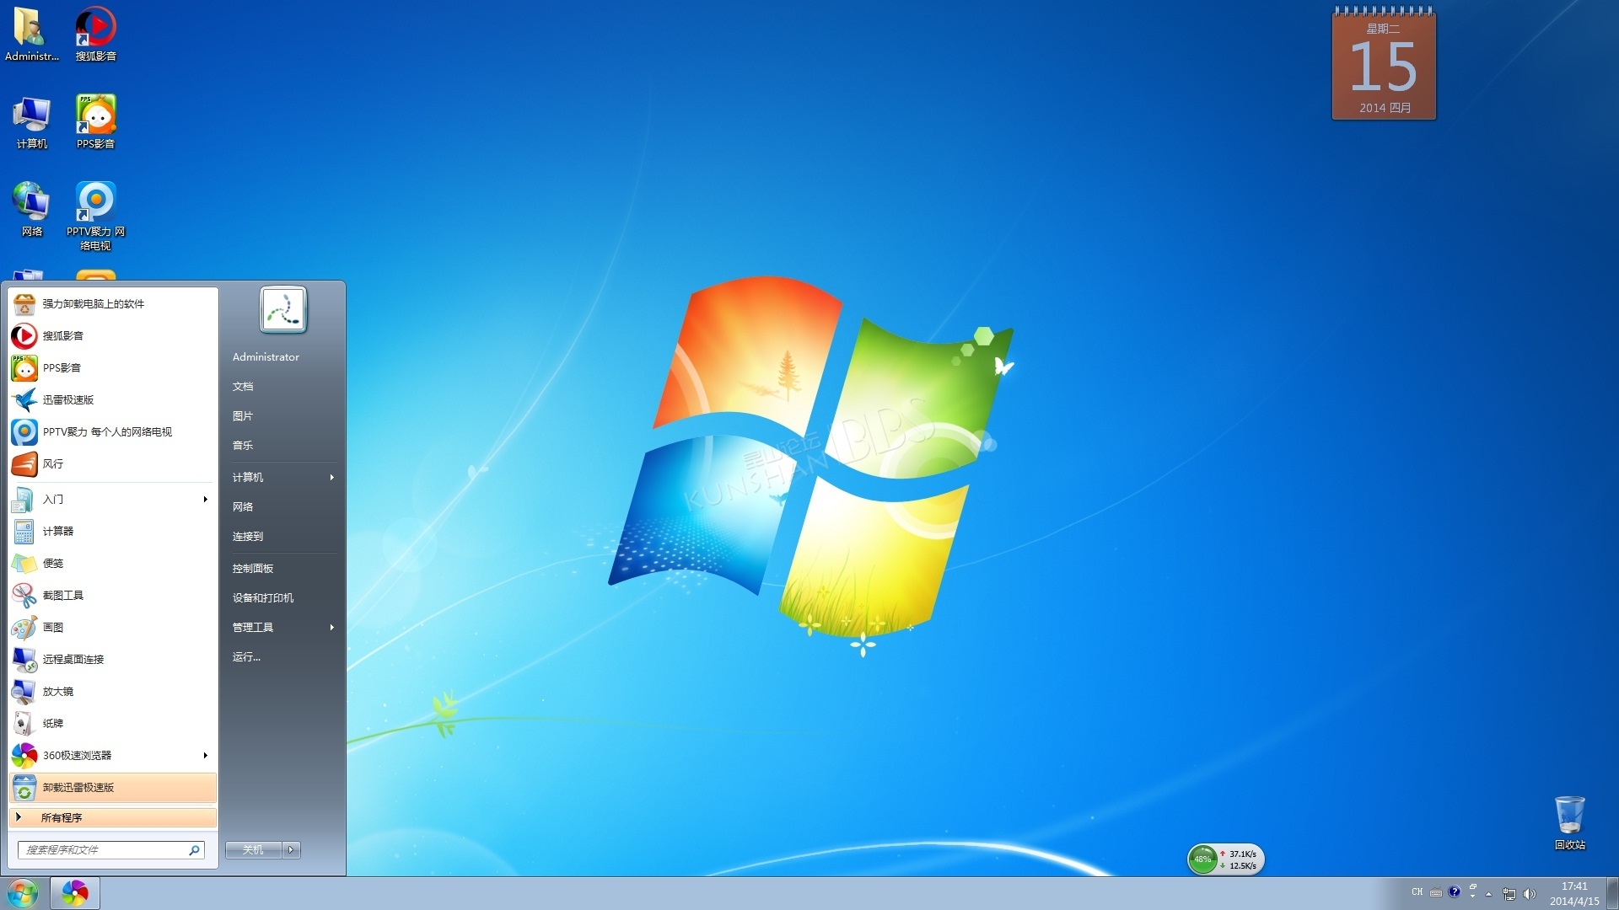Expand 360极速浏览器 jump list arrow
The image size is (1619, 910).
pos(205,756)
